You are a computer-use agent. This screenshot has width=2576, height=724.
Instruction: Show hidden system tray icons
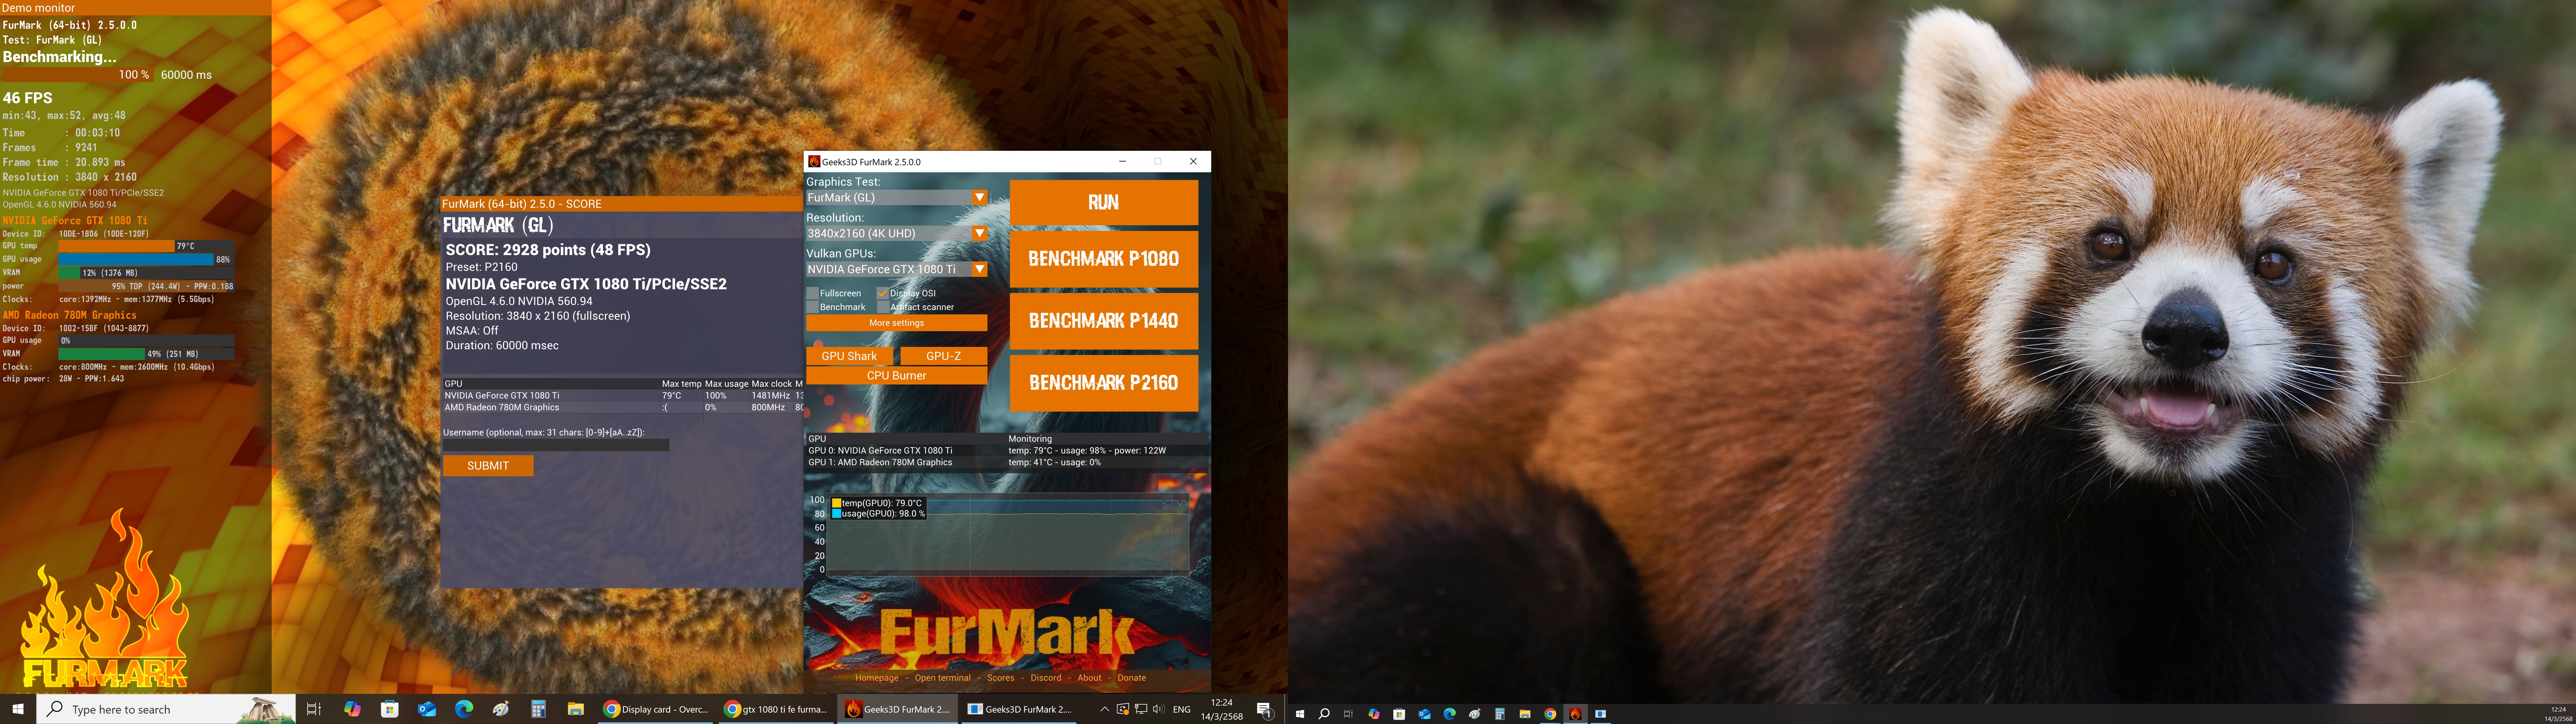pyautogui.click(x=1104, y=709)
